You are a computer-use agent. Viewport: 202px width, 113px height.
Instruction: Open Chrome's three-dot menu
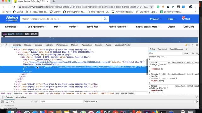pyautogui.click(x=196, y=7)
